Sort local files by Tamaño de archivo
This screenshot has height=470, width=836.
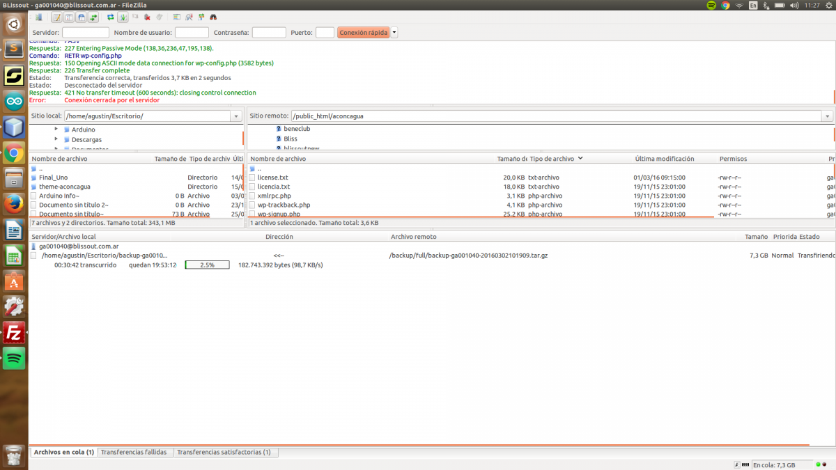tap(169, 159)
